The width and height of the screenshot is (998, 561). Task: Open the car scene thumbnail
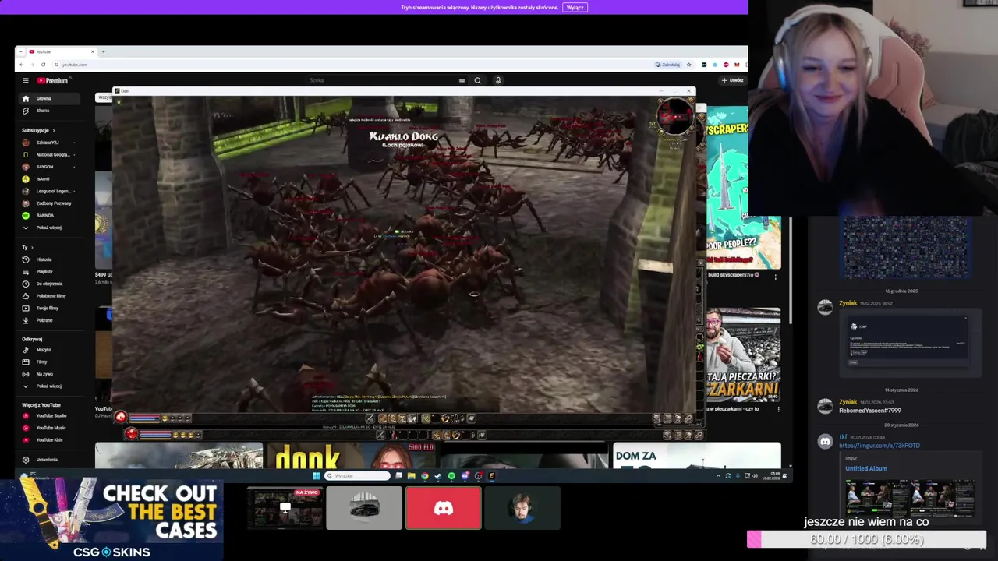coord(364,508)
